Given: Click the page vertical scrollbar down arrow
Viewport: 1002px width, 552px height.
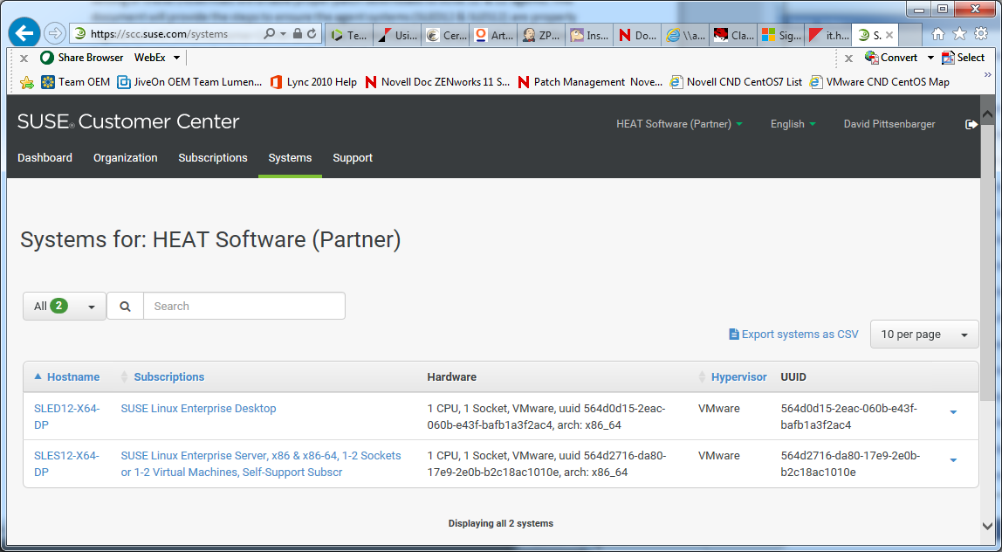Looking at the screenshot, I should coord(987,526).
